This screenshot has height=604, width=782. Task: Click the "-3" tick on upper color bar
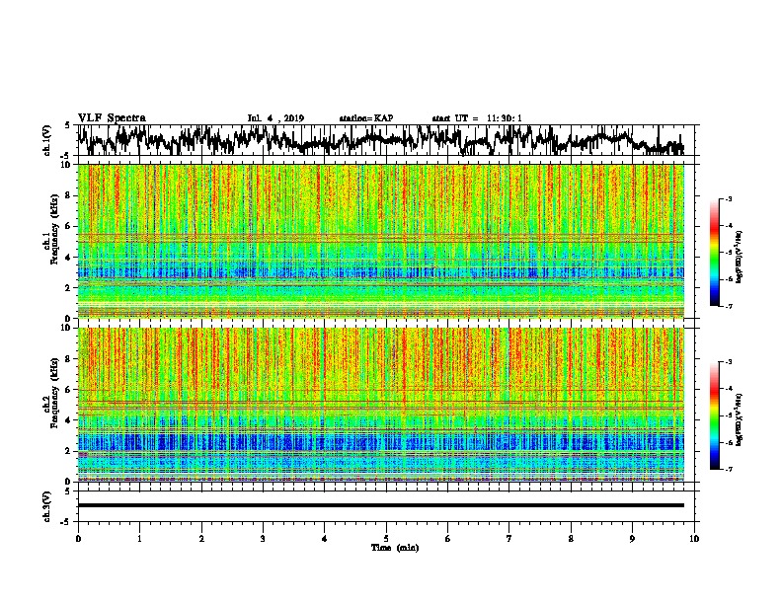click(729, 198)
